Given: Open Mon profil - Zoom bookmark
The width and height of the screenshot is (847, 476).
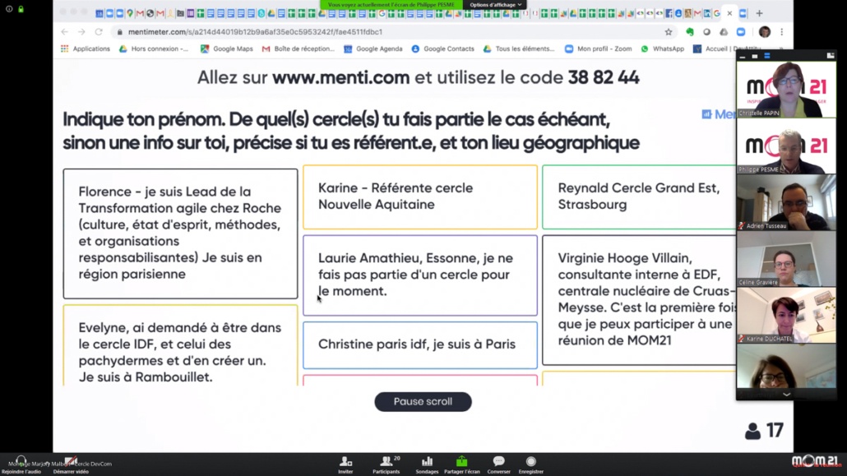Looking at the screenshot, I should pyautogui.click(x=599, y=49).
